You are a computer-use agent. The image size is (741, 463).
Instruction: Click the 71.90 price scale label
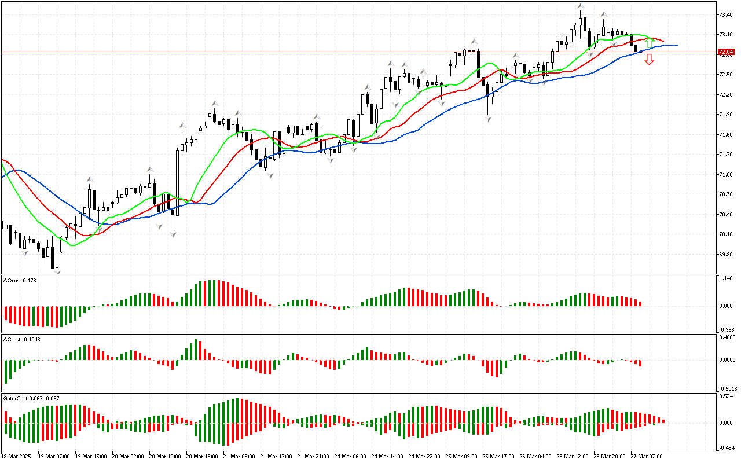[x=725, y=115]
